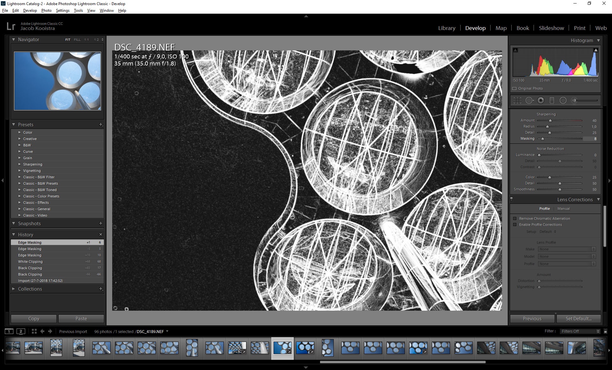Add a new snapshot with plus icon

[101, 223]
